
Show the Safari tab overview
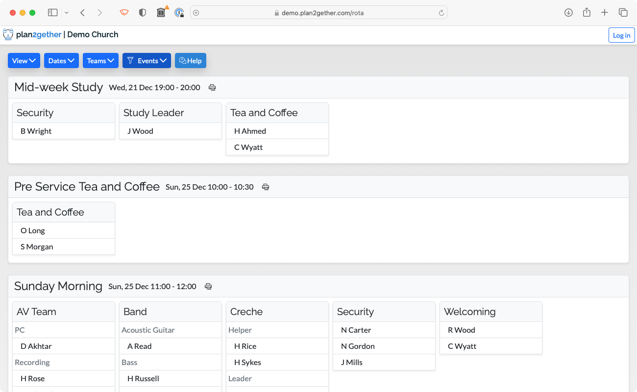click(623, 13)
